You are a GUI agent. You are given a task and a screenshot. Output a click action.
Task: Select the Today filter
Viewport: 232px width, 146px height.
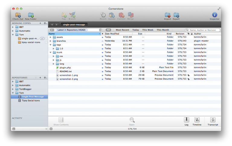(x=136, y=30)
